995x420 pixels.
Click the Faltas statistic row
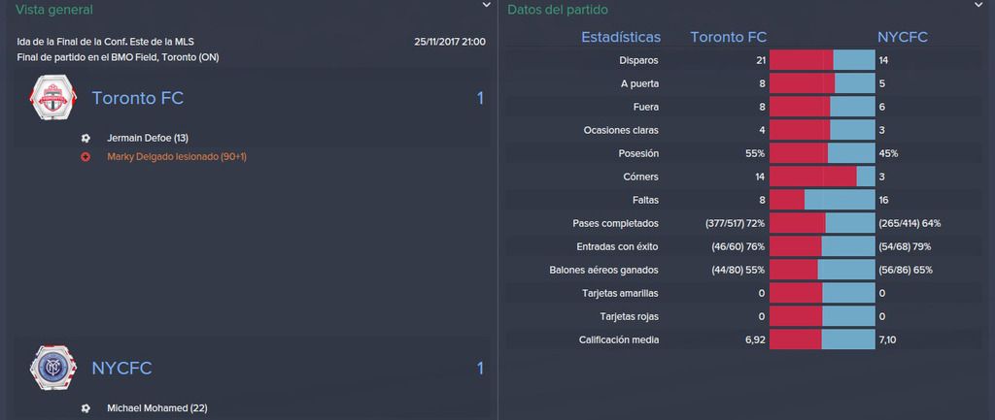743,200
